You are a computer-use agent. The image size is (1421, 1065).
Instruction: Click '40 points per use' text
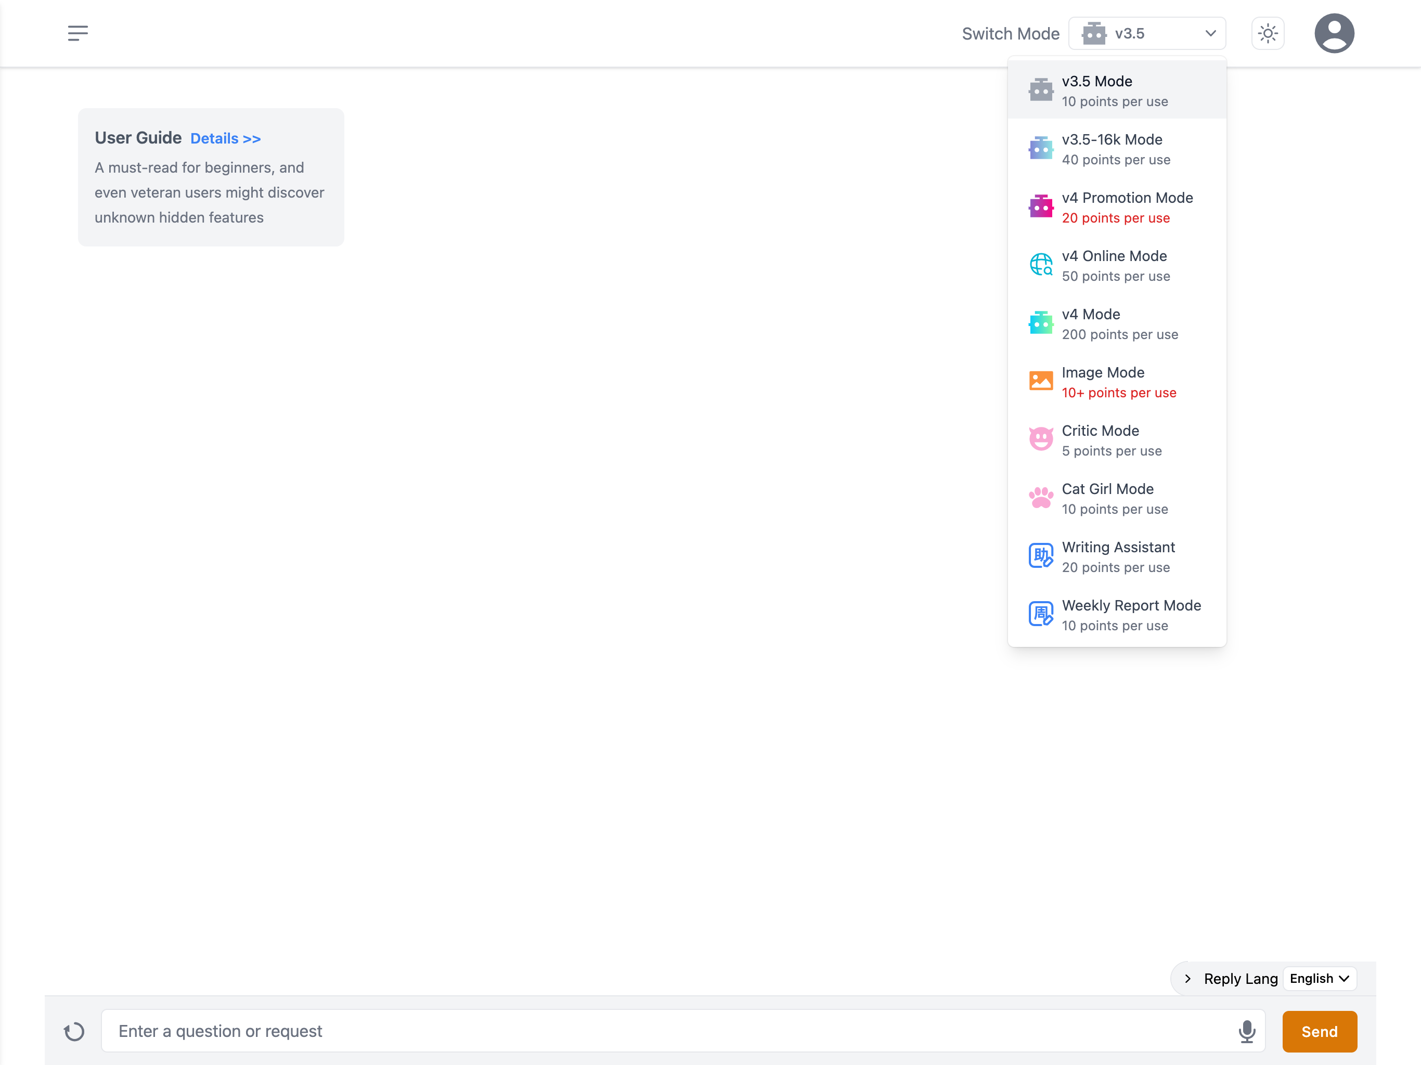(1115, 159)
